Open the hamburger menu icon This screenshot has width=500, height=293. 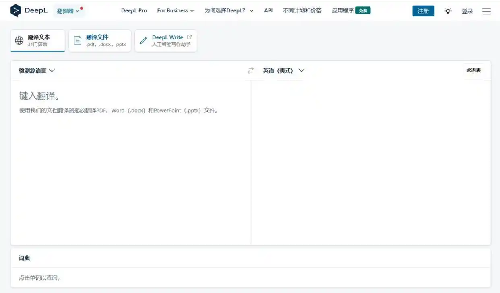(486, 11)
